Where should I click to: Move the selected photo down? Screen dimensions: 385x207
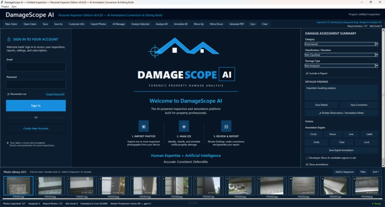coord(216,24)
